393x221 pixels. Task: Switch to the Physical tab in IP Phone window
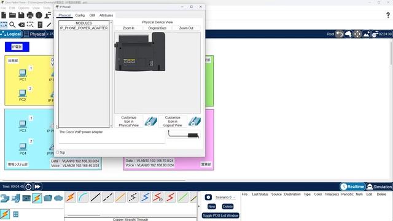pos(64,15)
